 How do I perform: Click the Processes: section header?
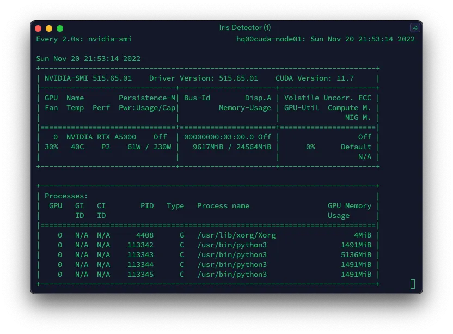66,196
